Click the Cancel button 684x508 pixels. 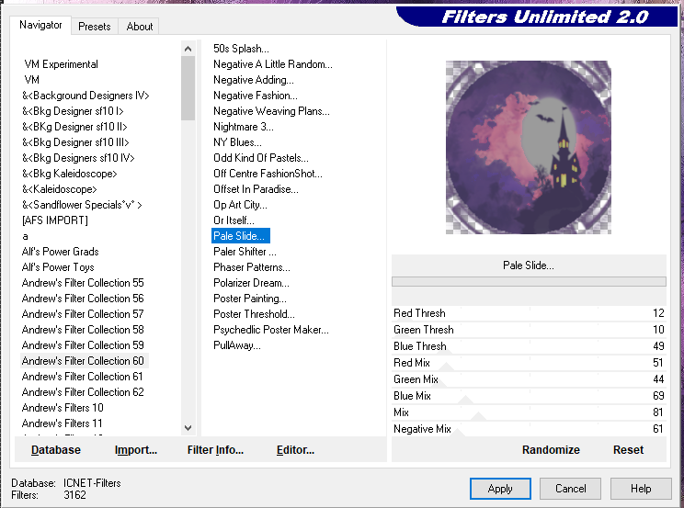coord(570,489)
